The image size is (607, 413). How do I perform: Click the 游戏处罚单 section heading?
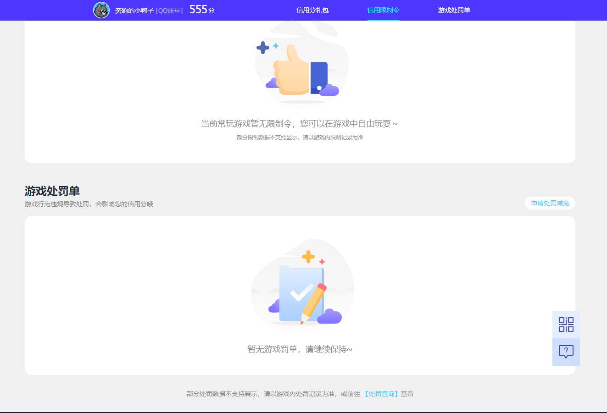point(51,191)
